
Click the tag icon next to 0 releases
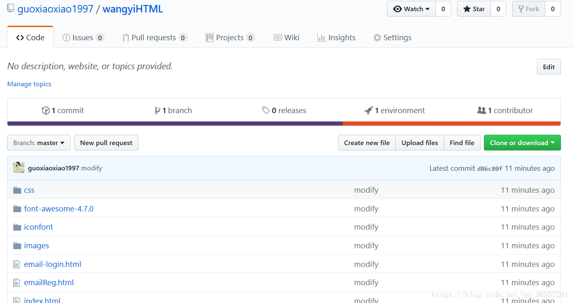[x=266, y=111]
